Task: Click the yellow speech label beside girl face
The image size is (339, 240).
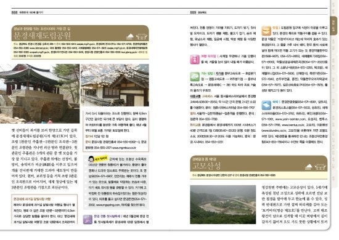Action: tap(100, 158)
